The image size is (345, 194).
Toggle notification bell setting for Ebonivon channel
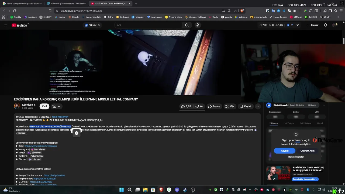pyautogui.click(x=56, y=106)
